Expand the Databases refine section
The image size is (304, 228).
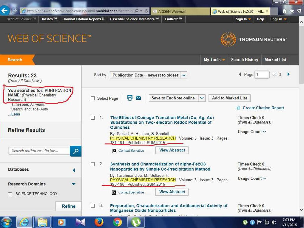[74, 170]
